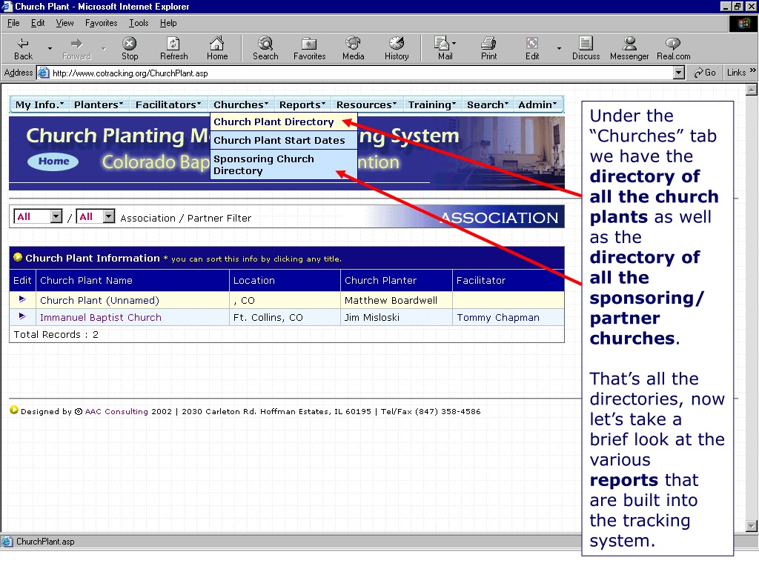Open the Immanuel Baptist Church link
This screenshot has height=569, width=759.
101,317
